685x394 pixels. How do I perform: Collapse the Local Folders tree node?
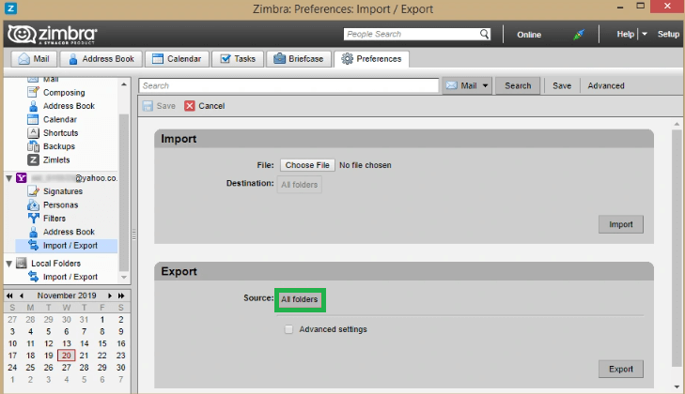8,264
